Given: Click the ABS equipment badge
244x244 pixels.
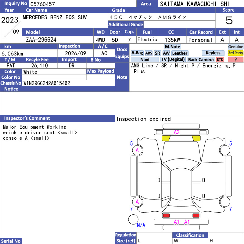Looking at the screenshot, I should tap(149, 53).
